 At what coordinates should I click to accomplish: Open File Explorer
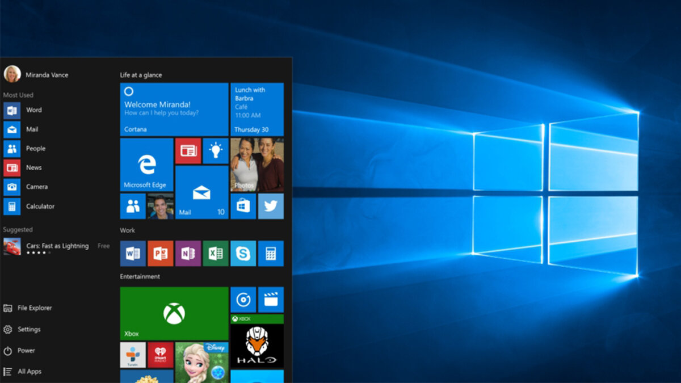click(27, 308)
